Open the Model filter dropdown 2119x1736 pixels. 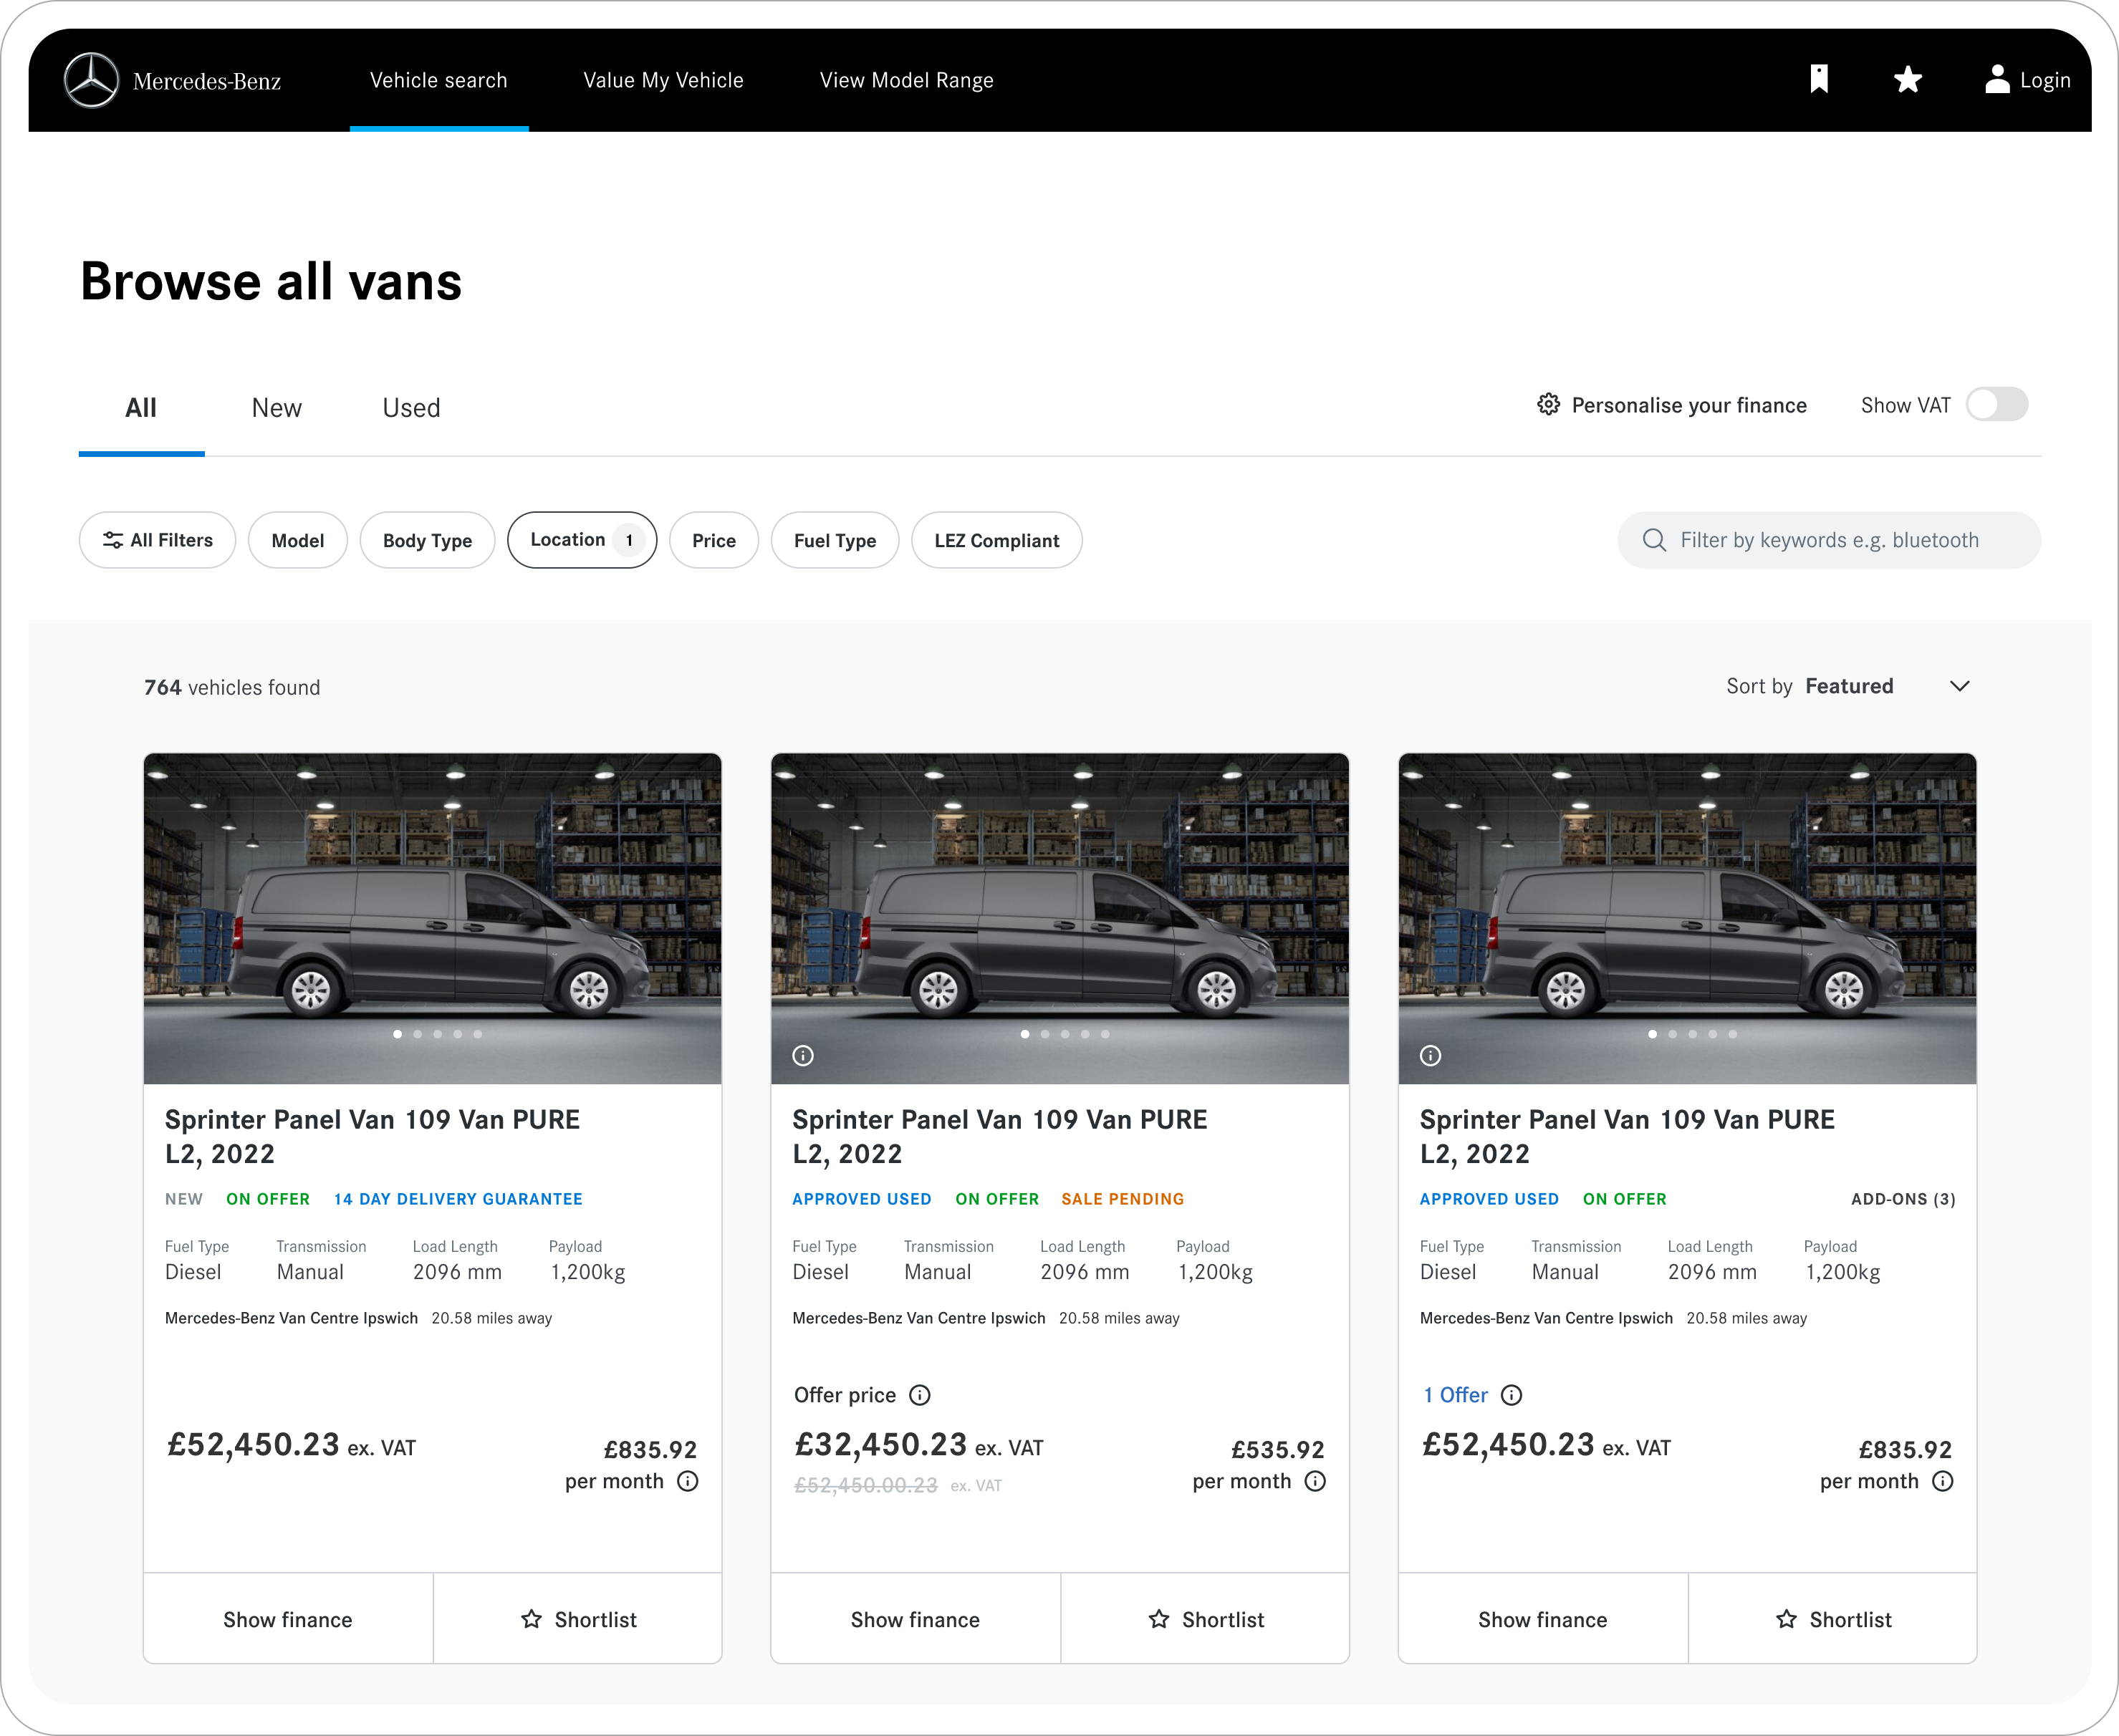click(298, 540)
